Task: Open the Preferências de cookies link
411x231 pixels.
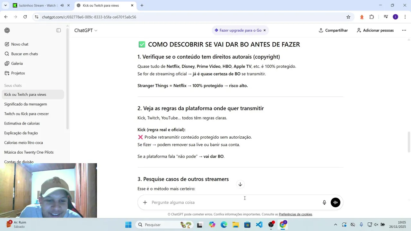Action: (x=295, y=214)
